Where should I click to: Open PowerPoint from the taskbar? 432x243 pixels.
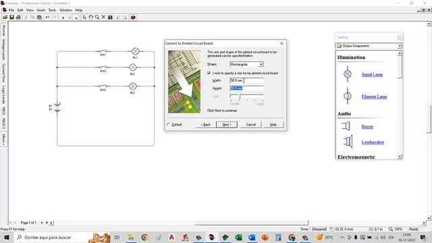265,237
